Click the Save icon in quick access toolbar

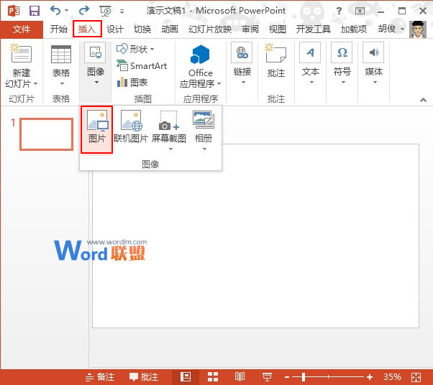35,11
